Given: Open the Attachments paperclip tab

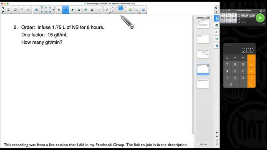Looking at the screenshot, I should coord(217,32).
